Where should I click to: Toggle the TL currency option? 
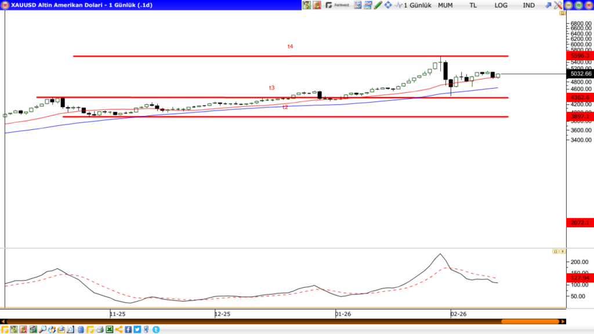pos(473,5)
